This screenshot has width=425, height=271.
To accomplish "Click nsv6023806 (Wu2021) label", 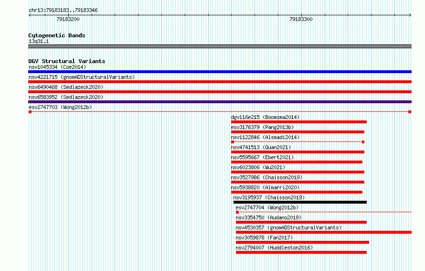I will pos(258,167).
